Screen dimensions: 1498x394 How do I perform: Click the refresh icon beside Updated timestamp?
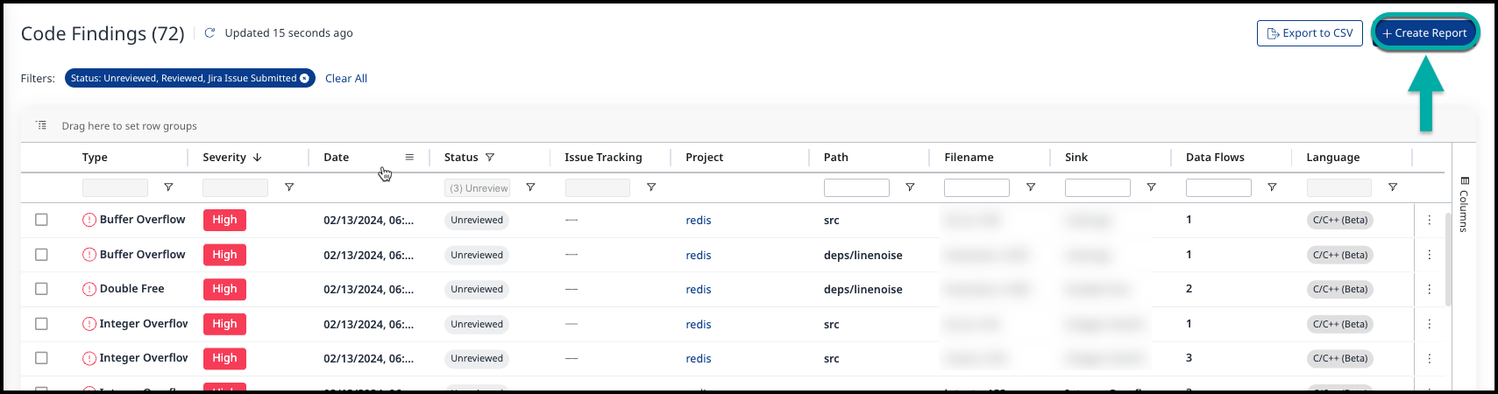pos(209,33)
